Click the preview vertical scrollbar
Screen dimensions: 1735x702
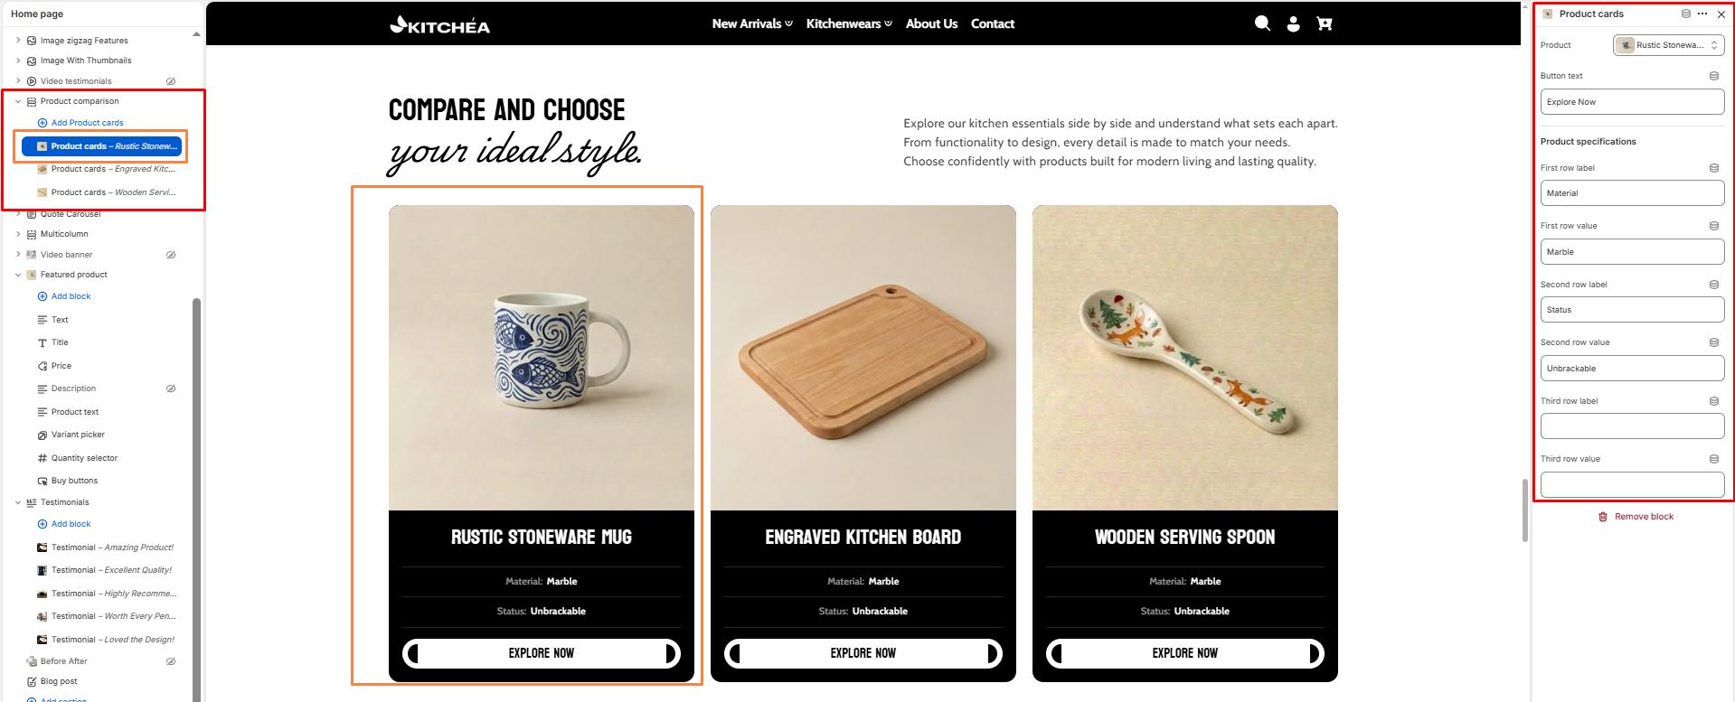1525,510
